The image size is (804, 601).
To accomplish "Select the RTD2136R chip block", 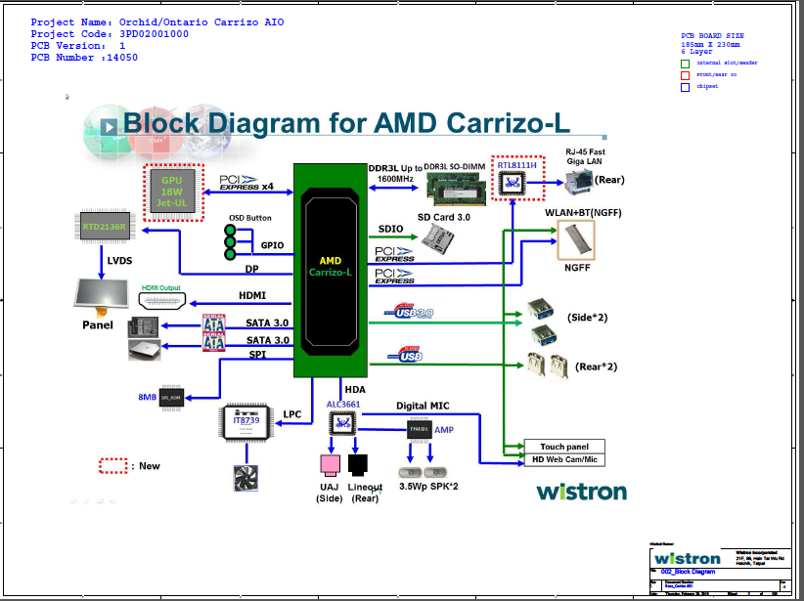I will click(105, 226).
